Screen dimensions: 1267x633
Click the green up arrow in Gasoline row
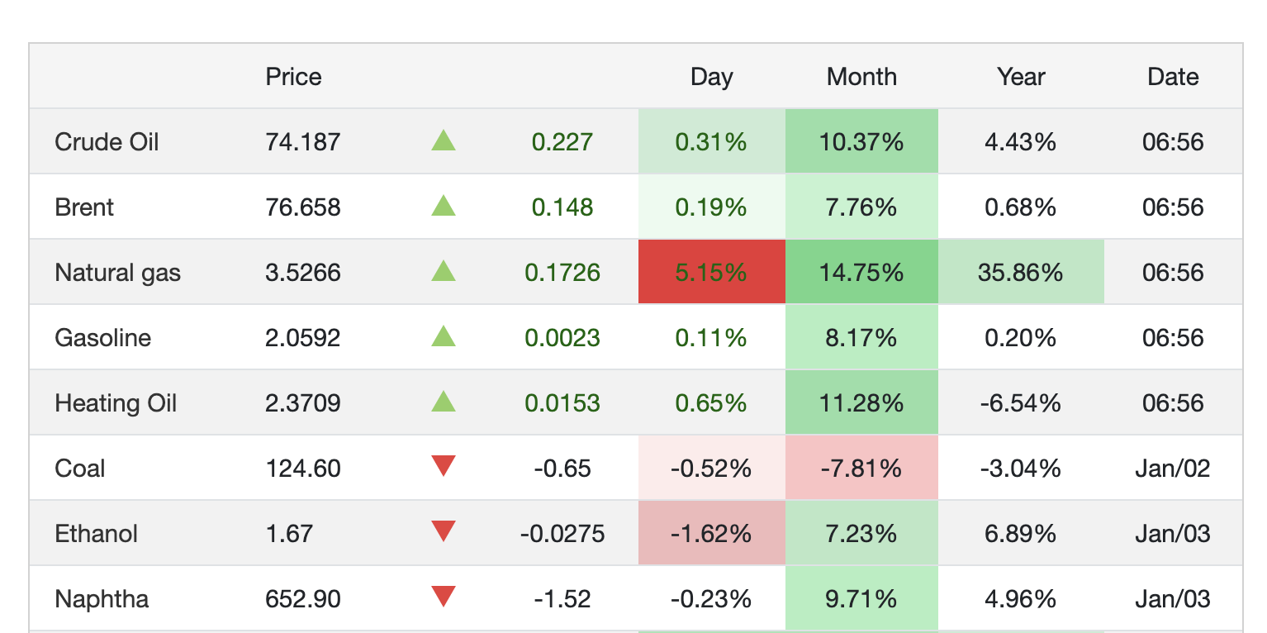(444, 336)
